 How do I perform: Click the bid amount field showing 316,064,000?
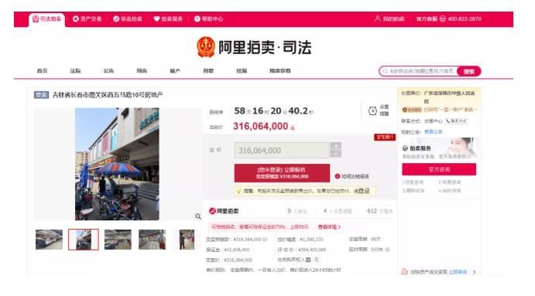pyautogui.click(x=282, y=150)
